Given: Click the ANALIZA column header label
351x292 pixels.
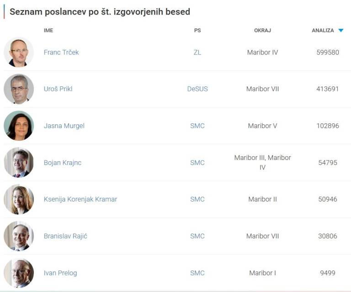Looking at the screenshot, I should [x=323, y=31].
